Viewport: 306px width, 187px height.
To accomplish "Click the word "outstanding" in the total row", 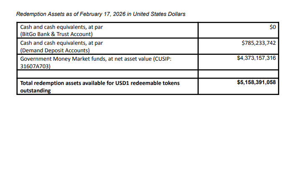I will coord(36,91).
